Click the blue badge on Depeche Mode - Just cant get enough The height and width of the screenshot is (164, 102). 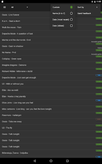[99, 75]
